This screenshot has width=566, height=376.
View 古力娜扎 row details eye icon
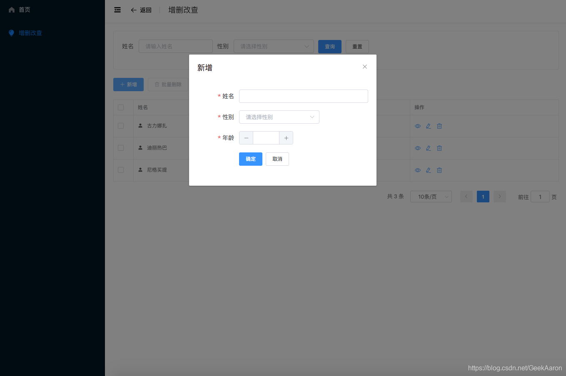click(x=418, y=126)
